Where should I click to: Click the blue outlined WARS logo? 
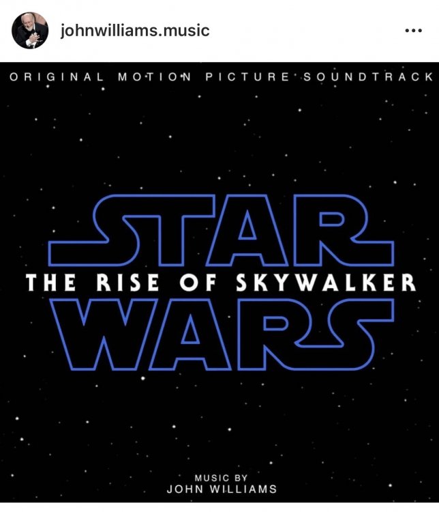pyautogui.click(x=222, y=334)
